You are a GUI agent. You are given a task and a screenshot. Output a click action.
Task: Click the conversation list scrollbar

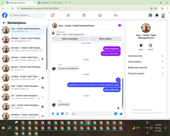click(47, 49)
